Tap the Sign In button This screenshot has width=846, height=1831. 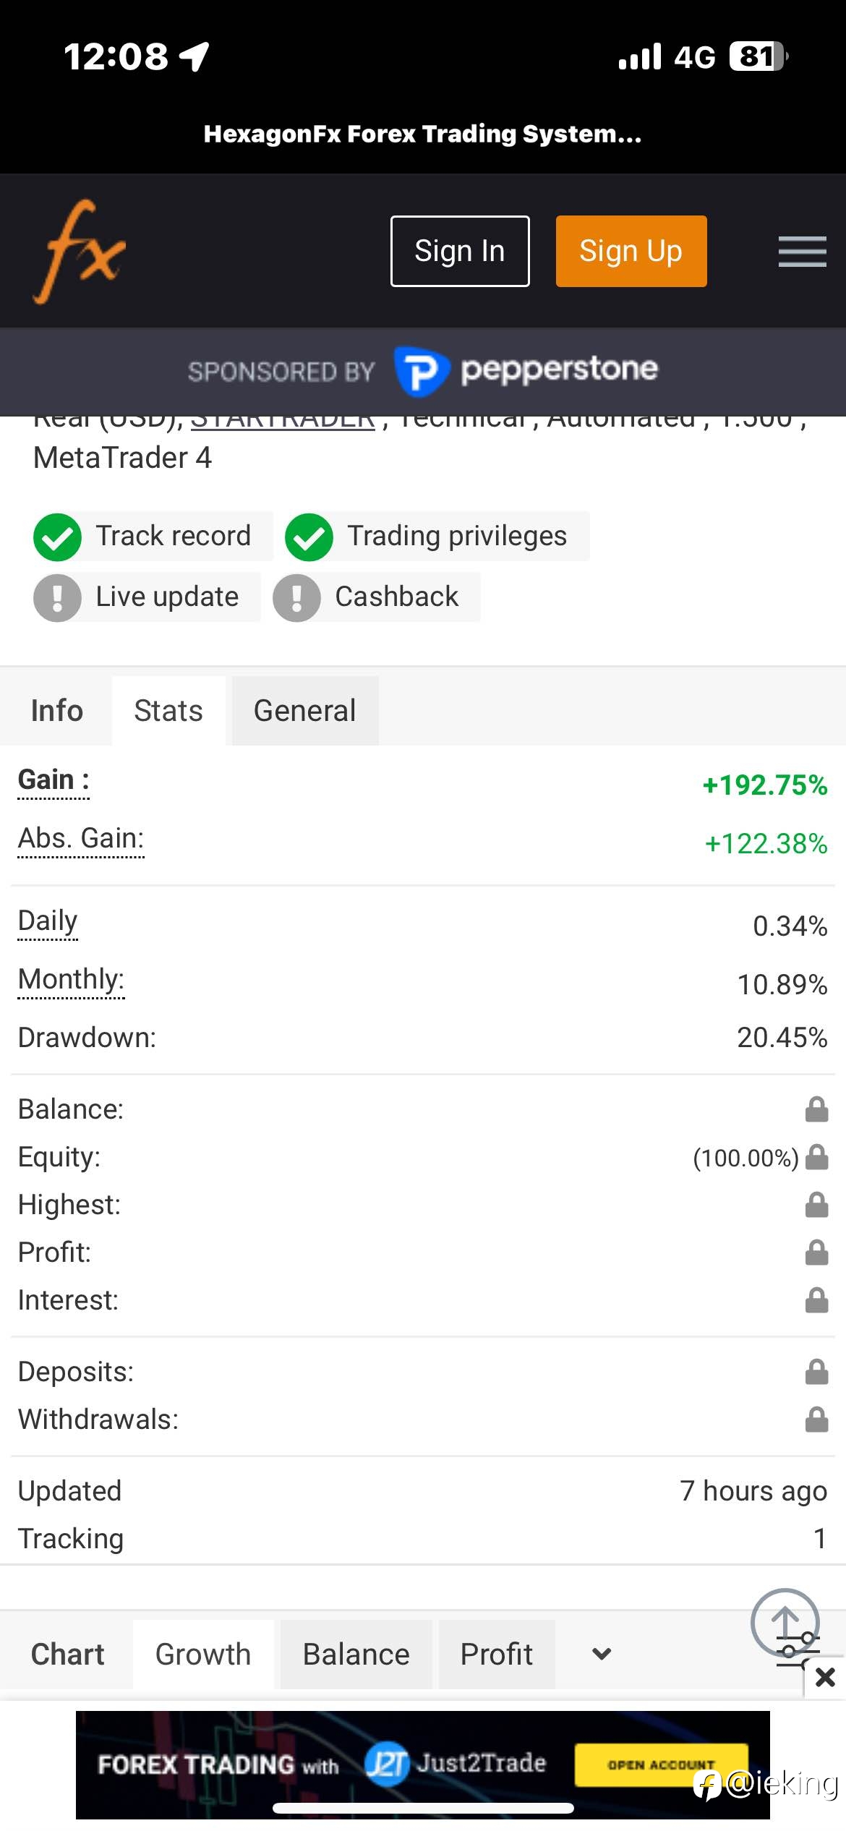click(460, 251)
